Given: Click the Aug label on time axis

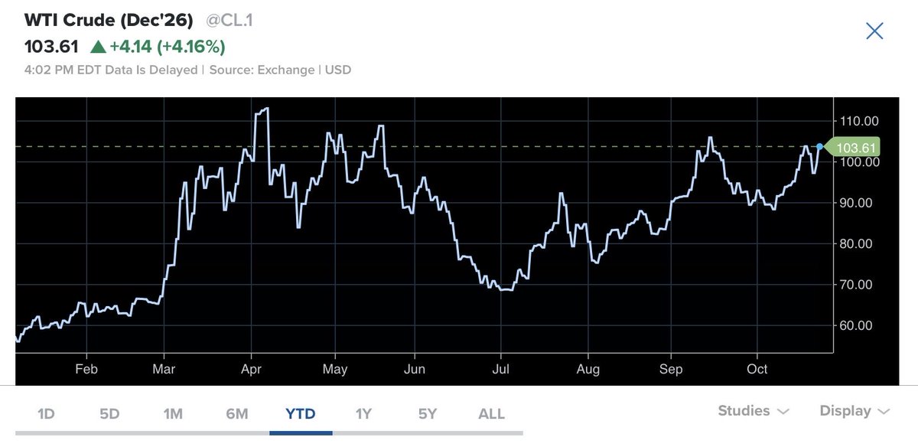Looking at the screenshot, I should point(587,368).
